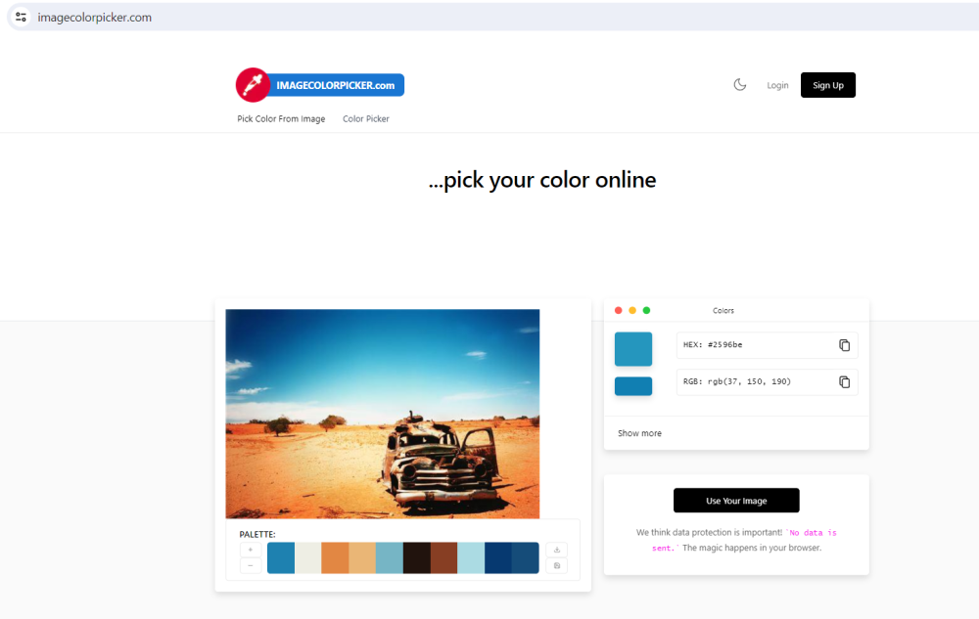Copy the RGB color value
The height and width of the screenshot is (619, 979).
(844, 382)
